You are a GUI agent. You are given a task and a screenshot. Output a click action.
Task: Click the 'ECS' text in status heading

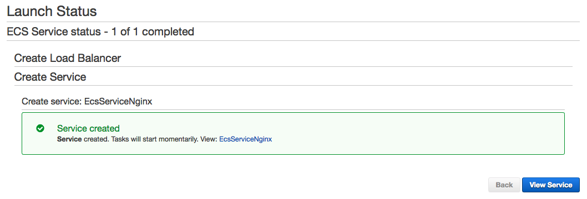18,32
